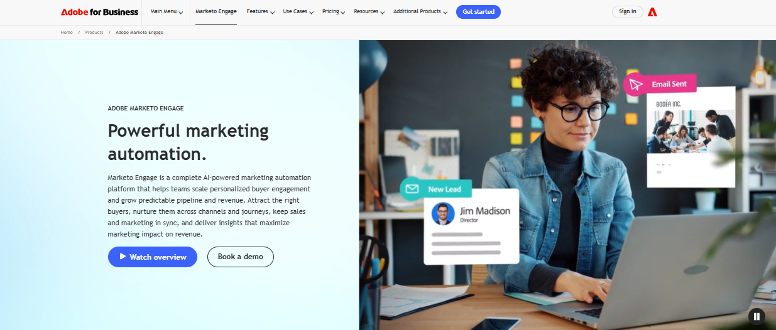Pause the hero video
The image size is (776, 330).
coord(757,317)
